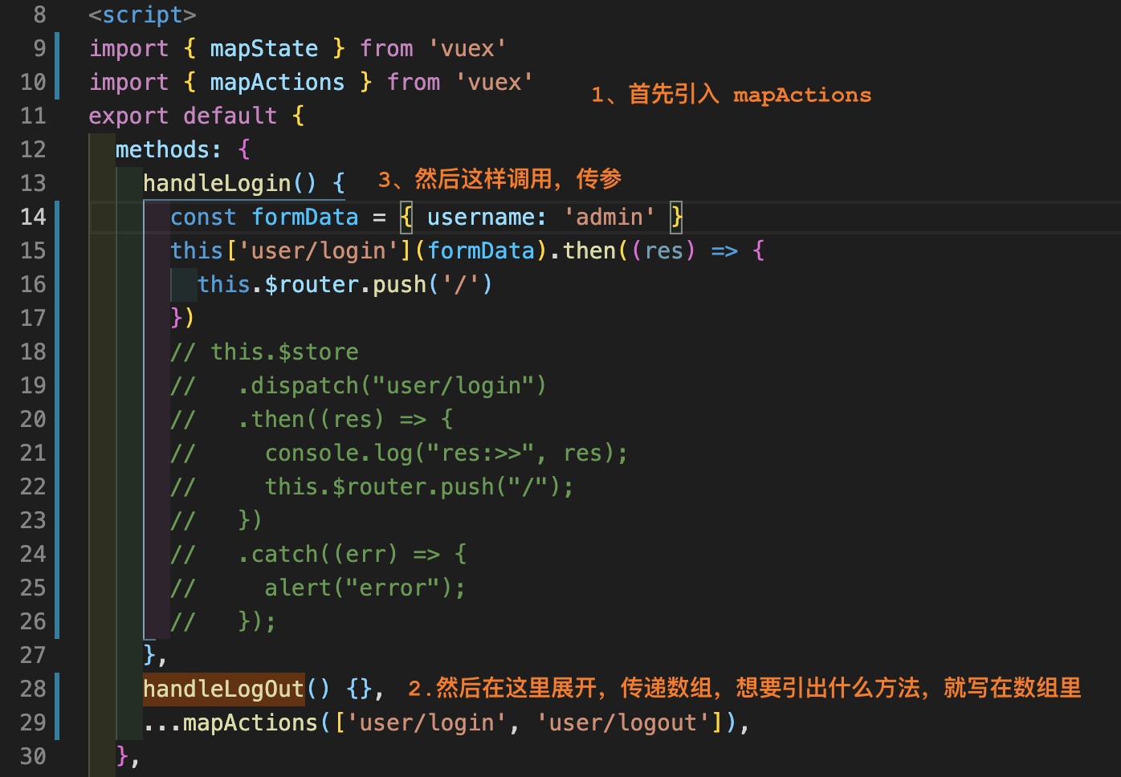Click the commented alert("error") line

click(x=318, y=588)
